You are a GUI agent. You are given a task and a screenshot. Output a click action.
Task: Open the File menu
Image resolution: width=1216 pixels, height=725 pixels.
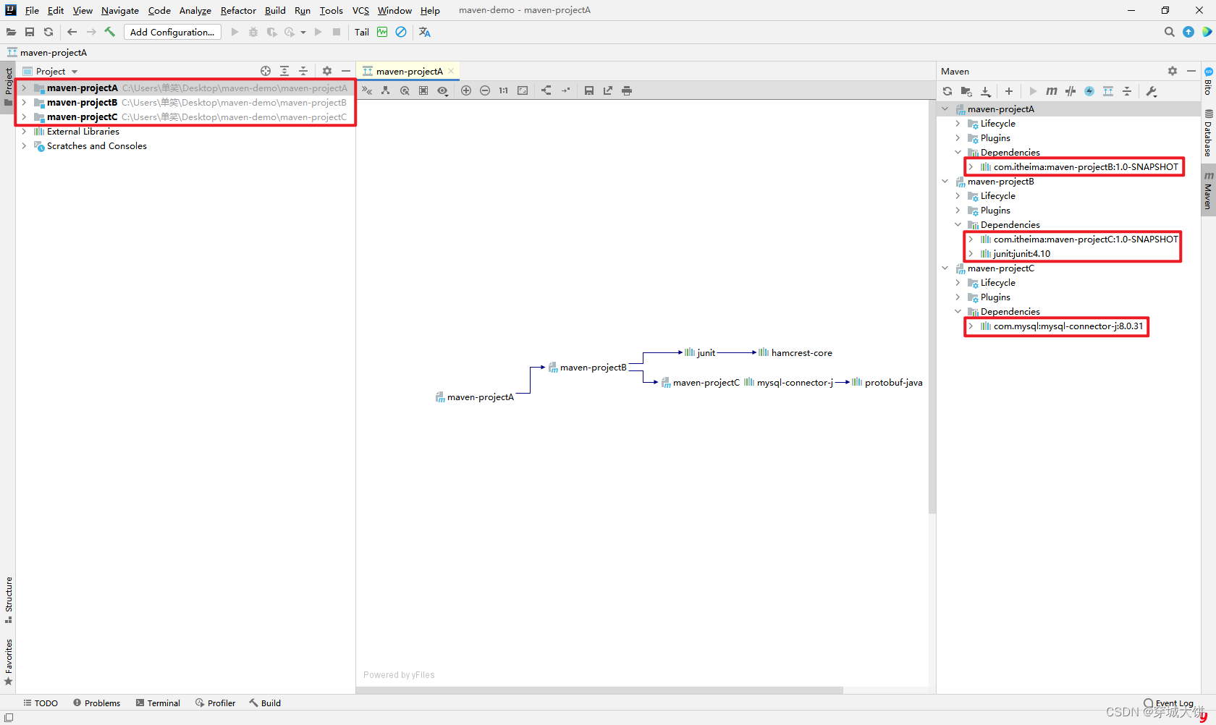coord(32,10)
